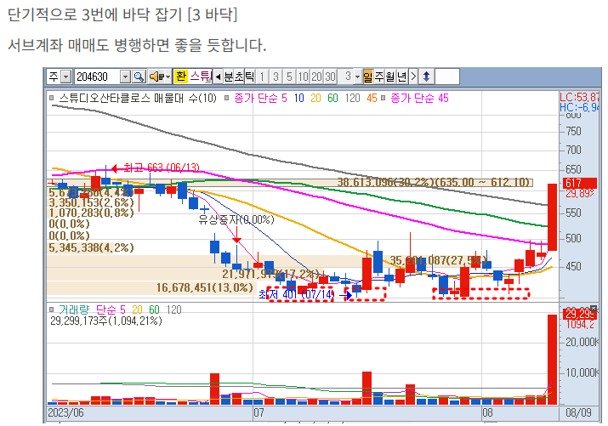Click the 16,678,451(13.0%) volume profile text
The height and width of the screenshot is (426, 608).
click(204, 287)
